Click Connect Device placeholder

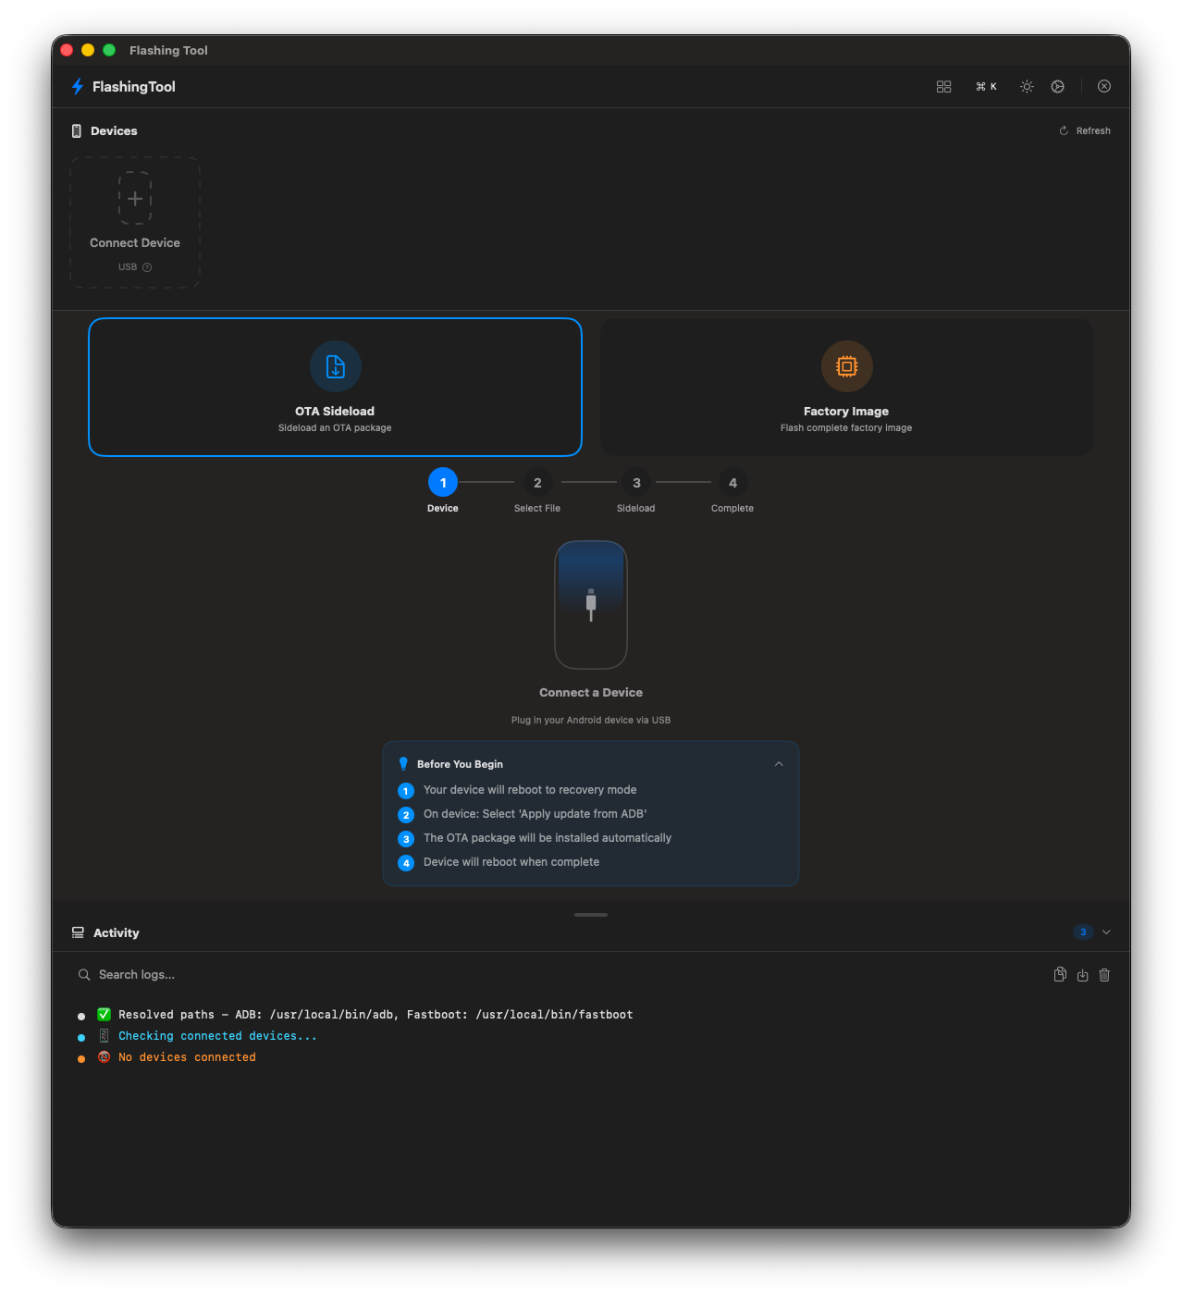[x=134, y=222]
